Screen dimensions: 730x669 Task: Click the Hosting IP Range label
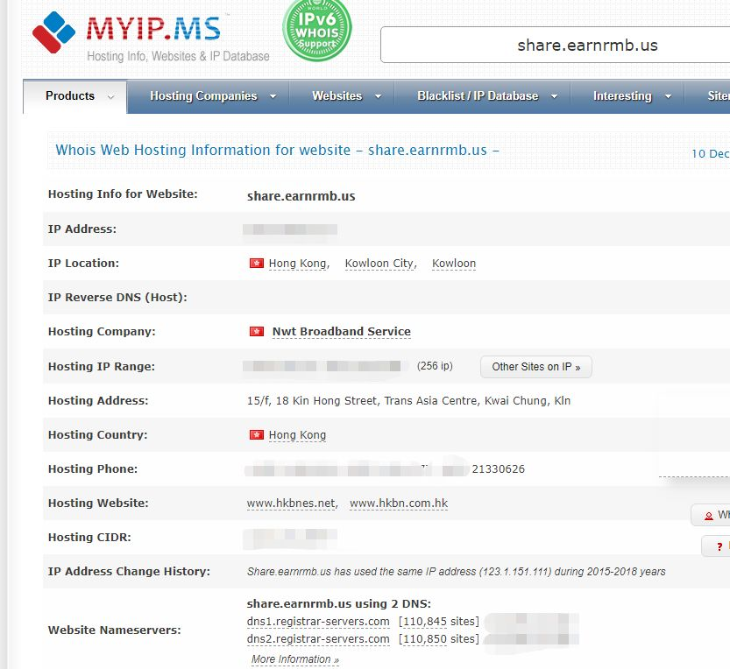pos(102,367)
